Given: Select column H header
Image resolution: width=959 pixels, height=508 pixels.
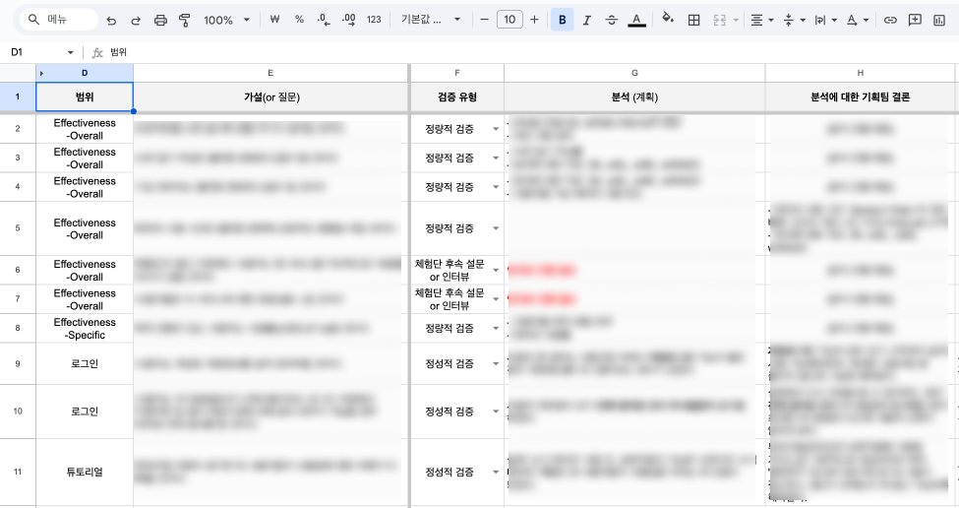Looking at the screenshot, I should tap(860, 73).
